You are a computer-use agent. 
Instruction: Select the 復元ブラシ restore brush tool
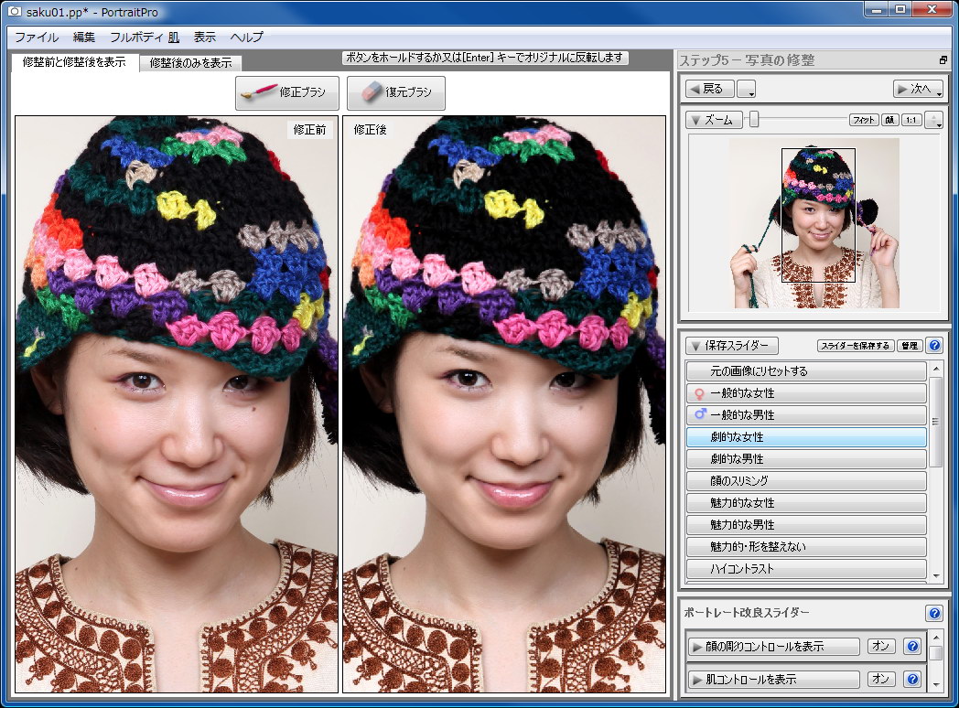tap(395, 93)
